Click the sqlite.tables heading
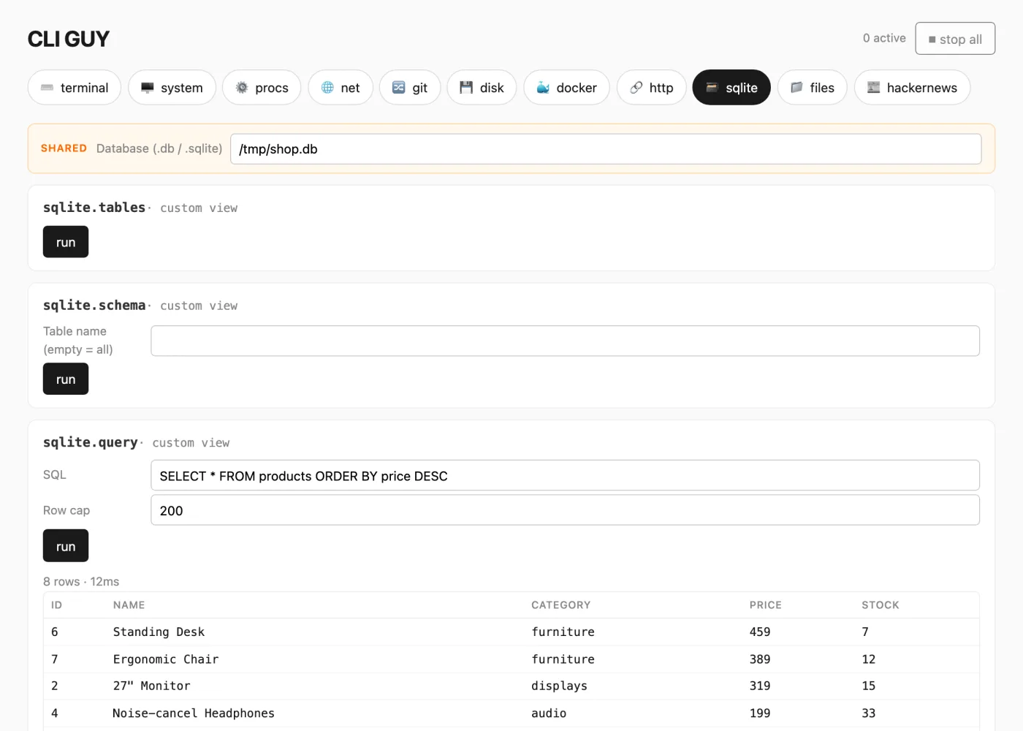 [x=94, y=208]
